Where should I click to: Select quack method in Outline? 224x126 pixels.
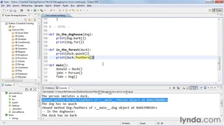tap(15, 103)
